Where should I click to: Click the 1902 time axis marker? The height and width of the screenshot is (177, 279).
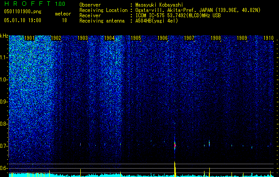56,38
